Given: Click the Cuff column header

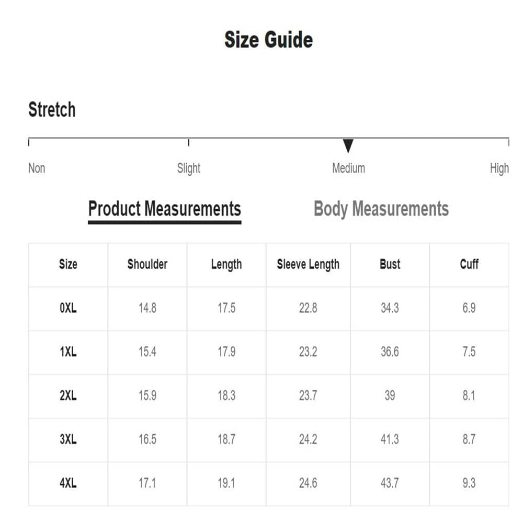Looking at the screenshot, I should [x=469, y=265].
